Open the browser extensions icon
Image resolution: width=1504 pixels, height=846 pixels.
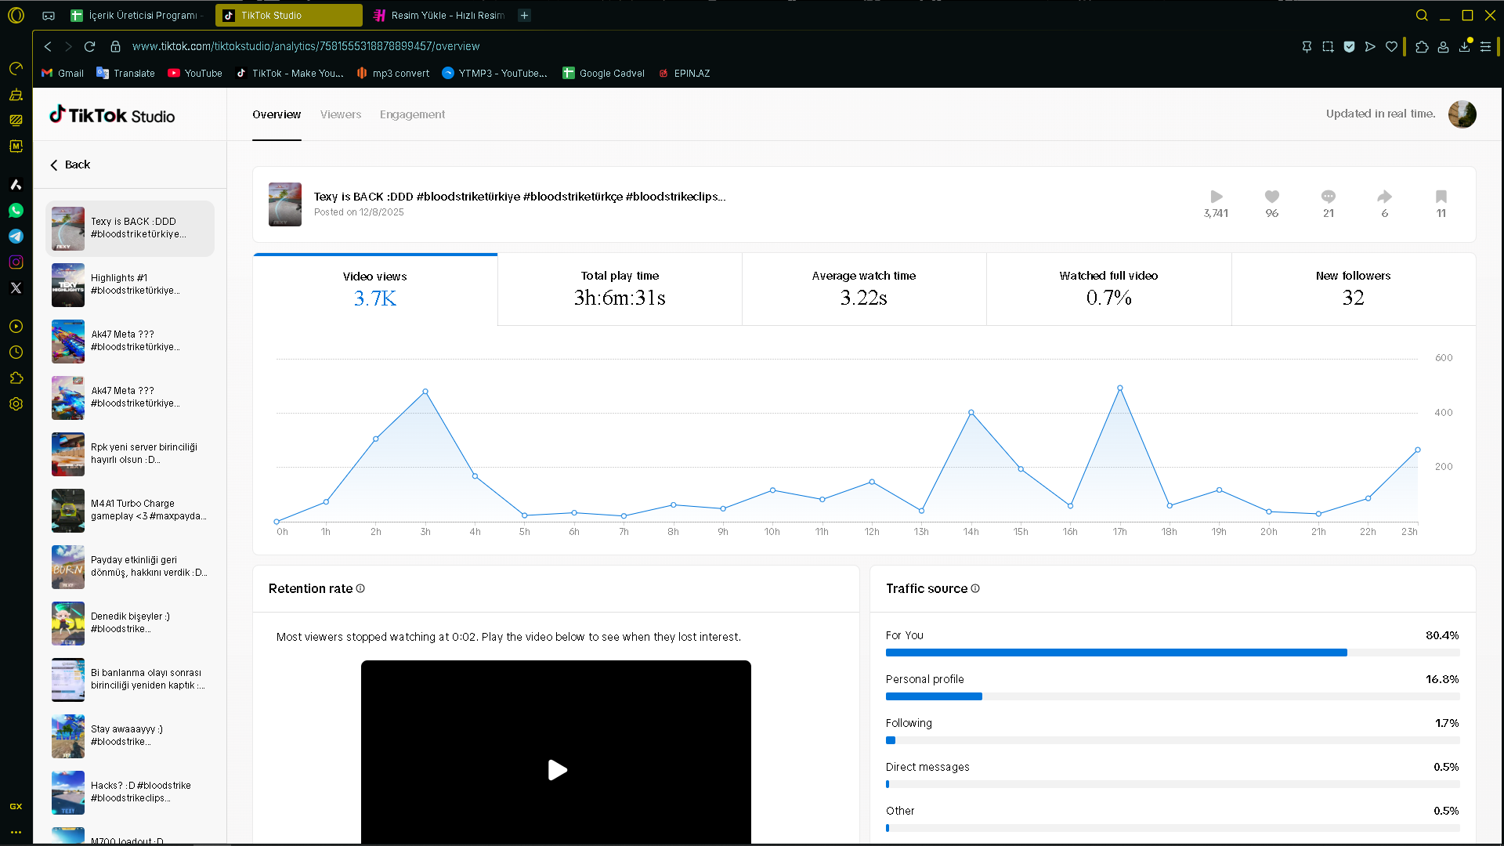1422,46
